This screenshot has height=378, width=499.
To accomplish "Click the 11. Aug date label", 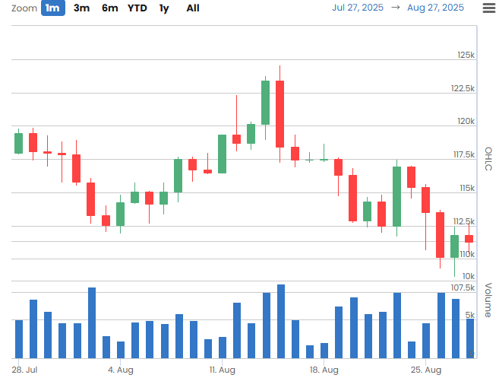I will 222,370.
